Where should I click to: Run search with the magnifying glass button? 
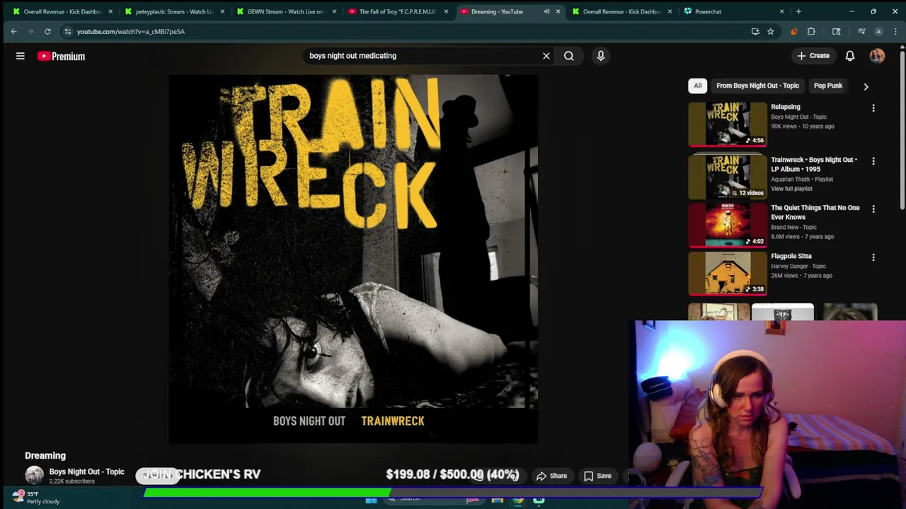click(x=569, y=56)
